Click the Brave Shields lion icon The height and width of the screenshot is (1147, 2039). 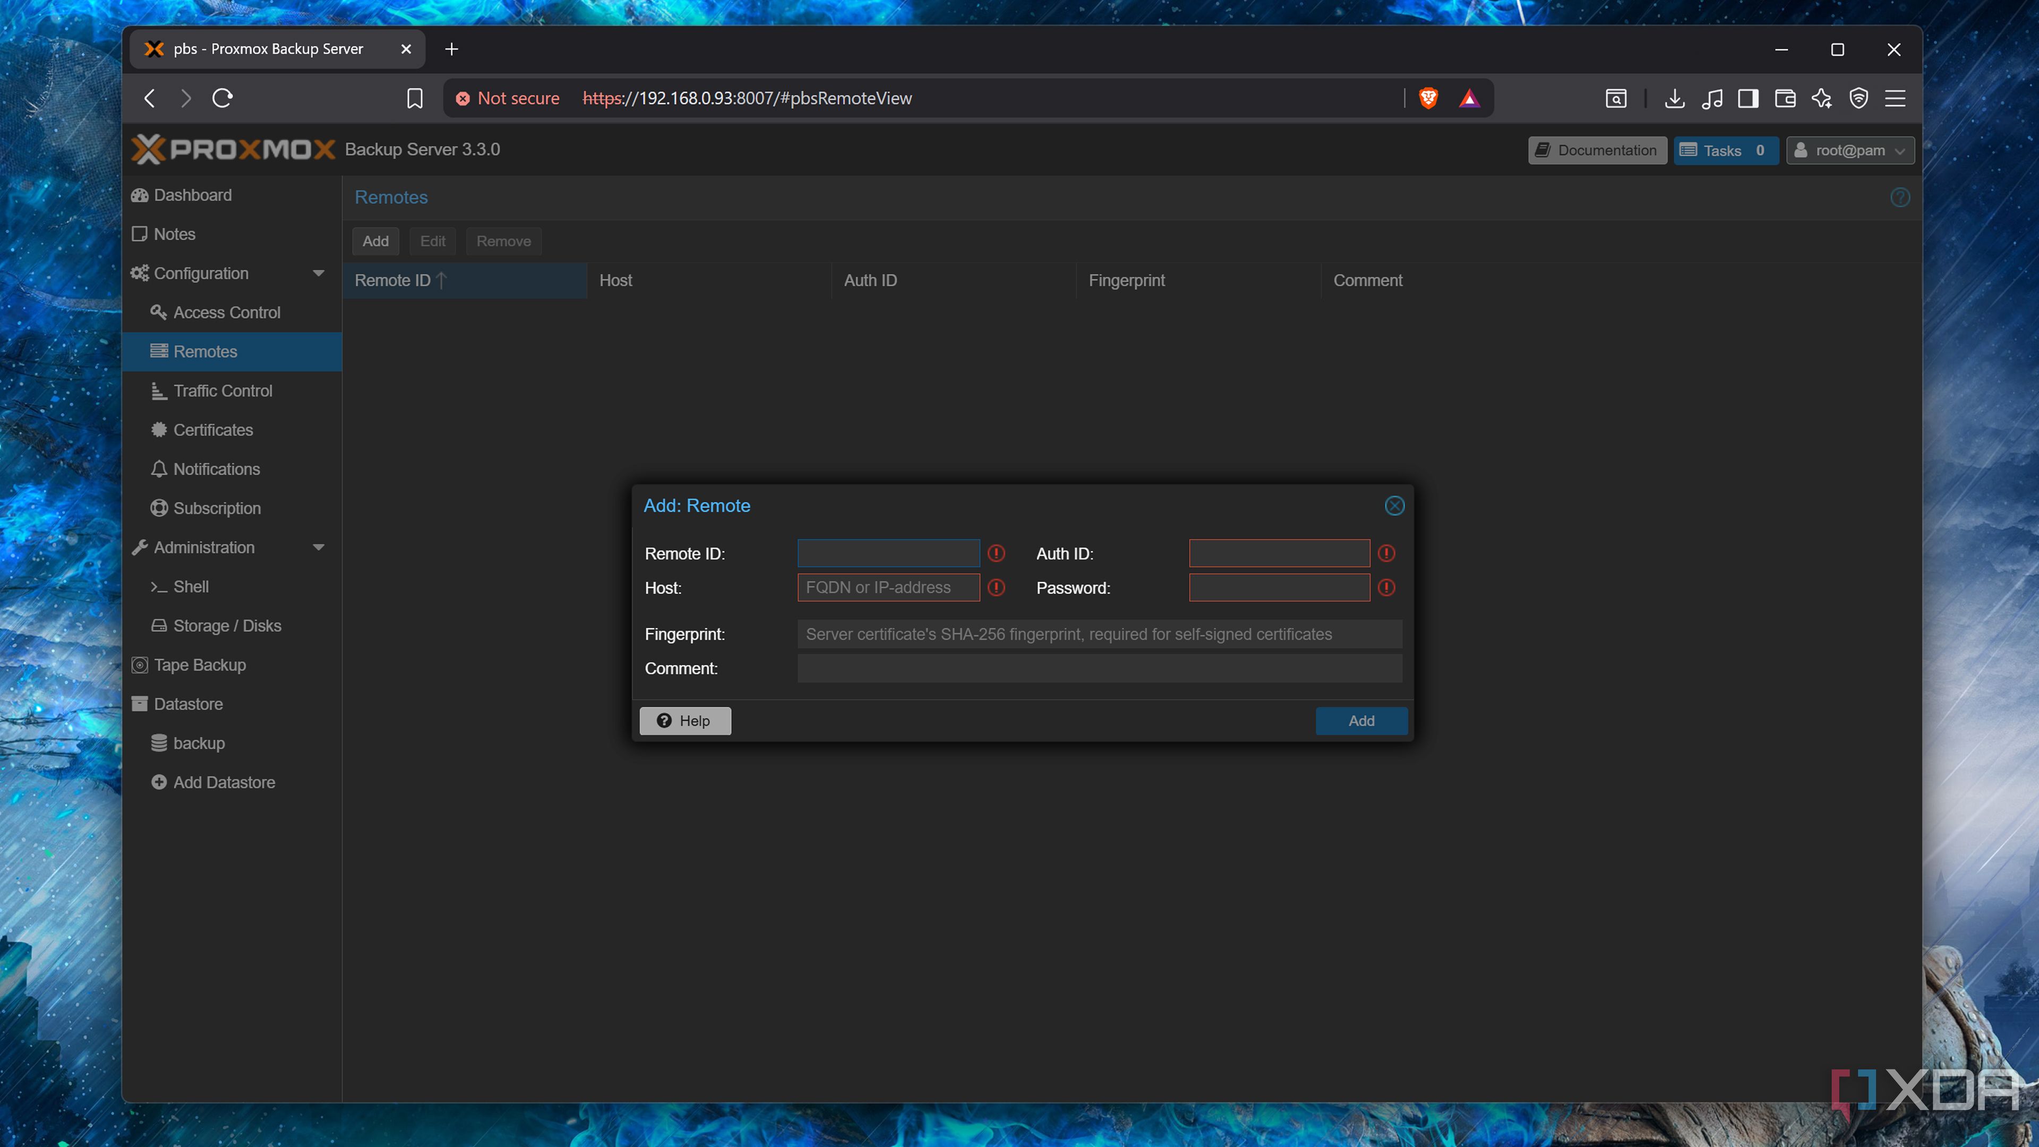[1428, 98]
